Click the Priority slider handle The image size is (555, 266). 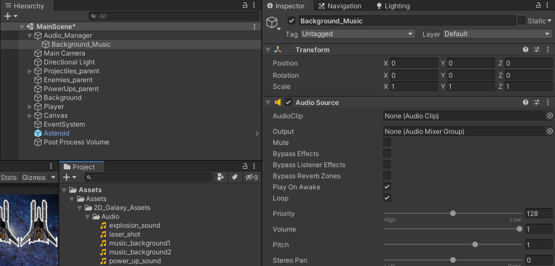[453, 213]
